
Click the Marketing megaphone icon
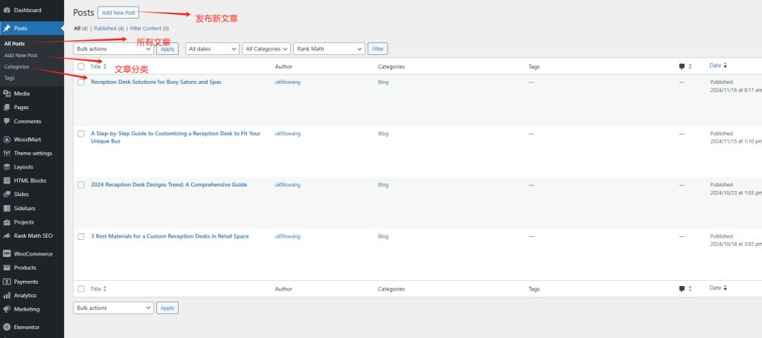(7, 309)
